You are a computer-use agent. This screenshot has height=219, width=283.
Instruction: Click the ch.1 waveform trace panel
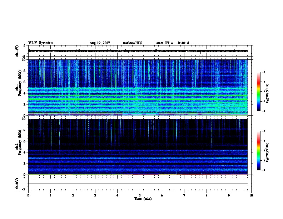pos(140,51)
